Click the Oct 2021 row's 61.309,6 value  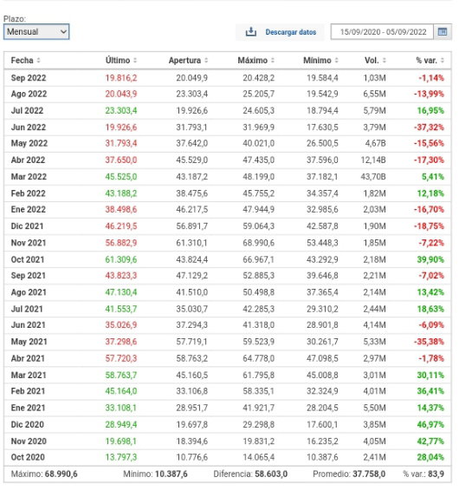pos(121,259)
